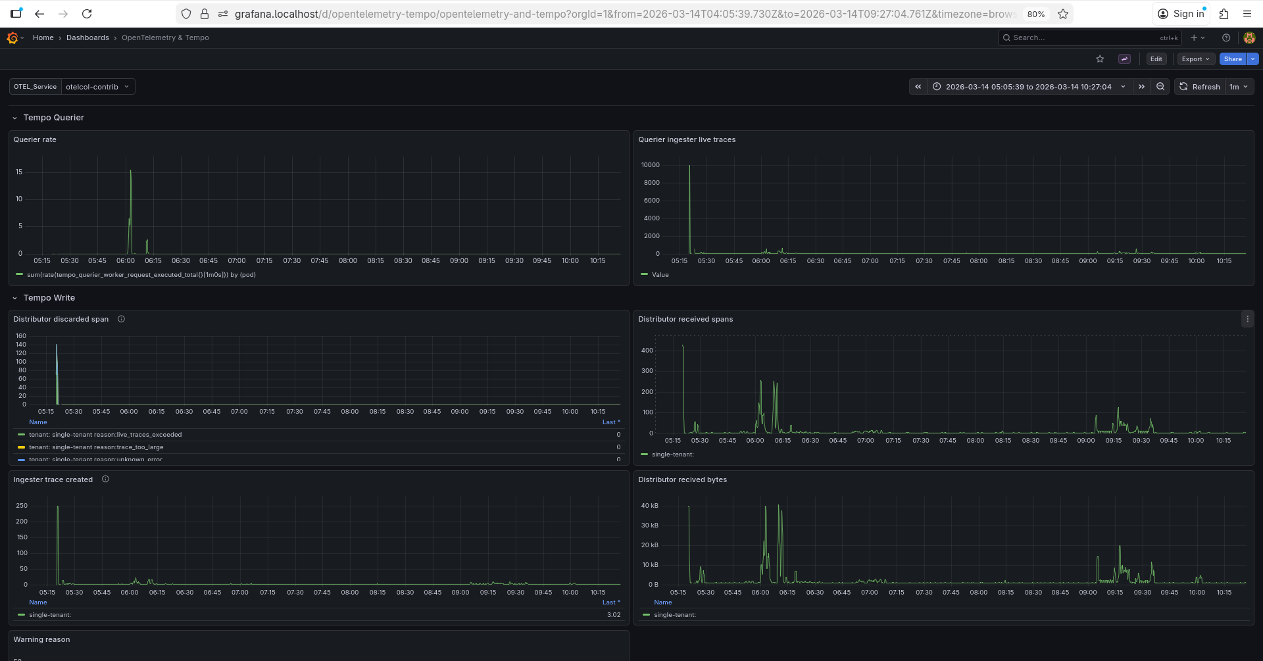Click the green live_traces_exceeded color swatch
1263x661 pixels.
pyautogui.click(x=22, y=435)
